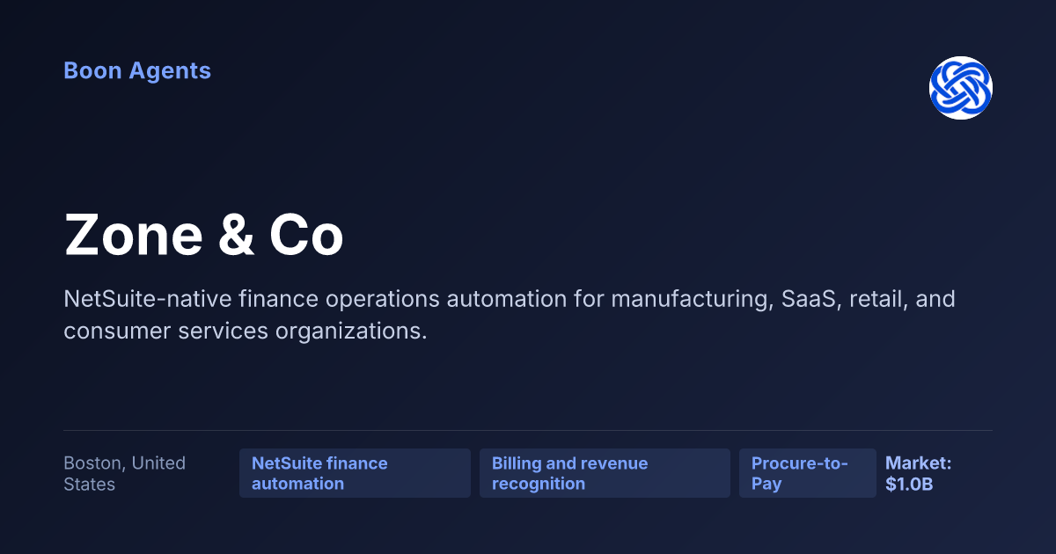Screen dimensions: 1056x554
Task: Click the Boon Agents brand link
Action: coord(137,71)
